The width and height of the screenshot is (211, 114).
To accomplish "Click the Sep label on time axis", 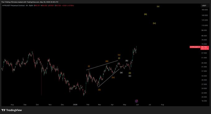I will [x=25, y=105].
